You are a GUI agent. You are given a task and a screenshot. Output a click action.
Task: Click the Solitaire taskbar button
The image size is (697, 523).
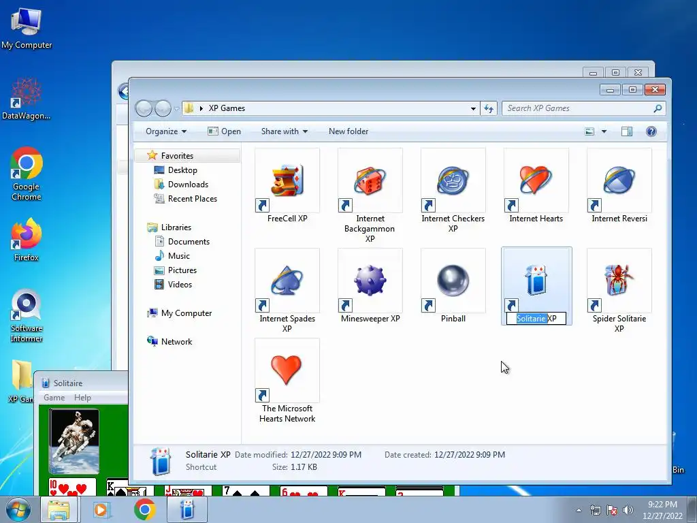click(187, 509)
